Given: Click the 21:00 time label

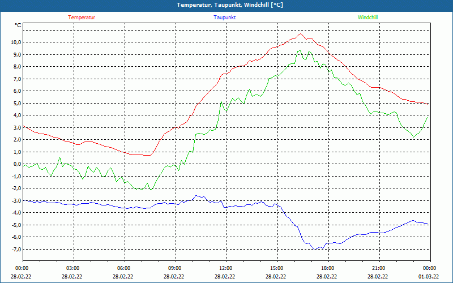Looking at the screenshot, I should click(x=379, y=268).
